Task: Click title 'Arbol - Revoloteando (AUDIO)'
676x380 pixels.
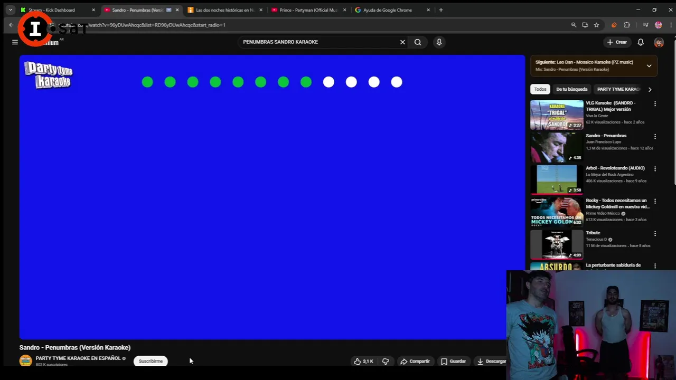Action: click(615, 168)
